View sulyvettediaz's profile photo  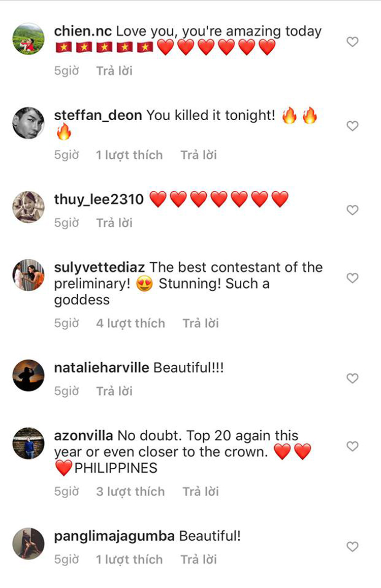[x=28, y=274]
